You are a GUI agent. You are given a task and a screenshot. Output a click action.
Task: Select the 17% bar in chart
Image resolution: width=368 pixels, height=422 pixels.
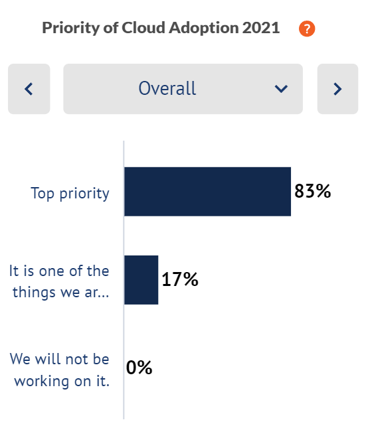pyautogui.click(x=141, y=280)
